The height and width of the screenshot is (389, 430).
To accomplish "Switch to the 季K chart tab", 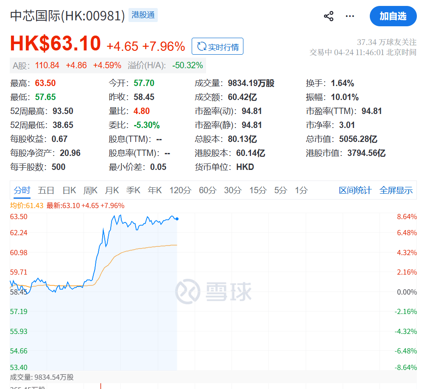I will pyautogui.click(x=133, y=190).
